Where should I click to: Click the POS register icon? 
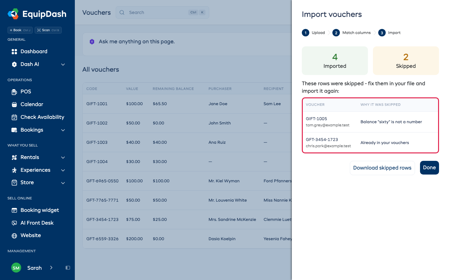pyautogui.click(x=14, y=92)
